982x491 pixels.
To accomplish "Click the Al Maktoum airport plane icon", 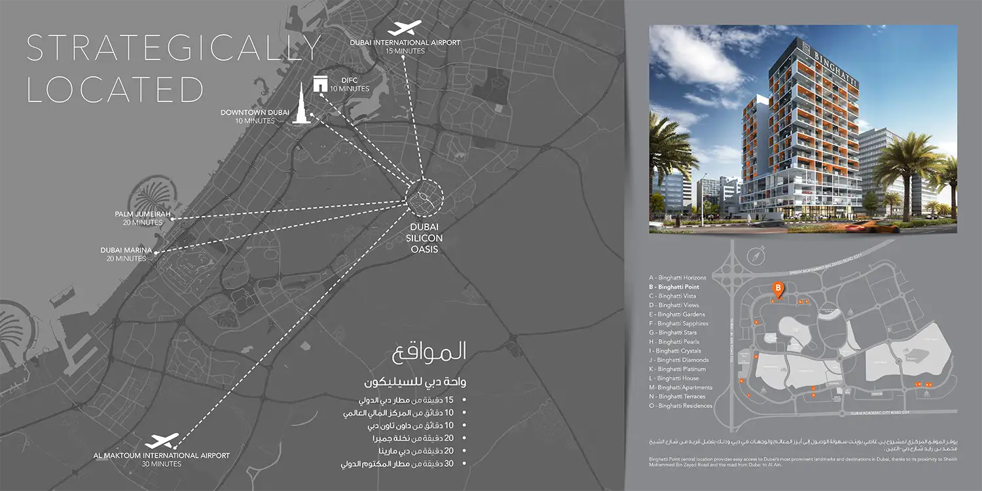I will click(162, 441).
